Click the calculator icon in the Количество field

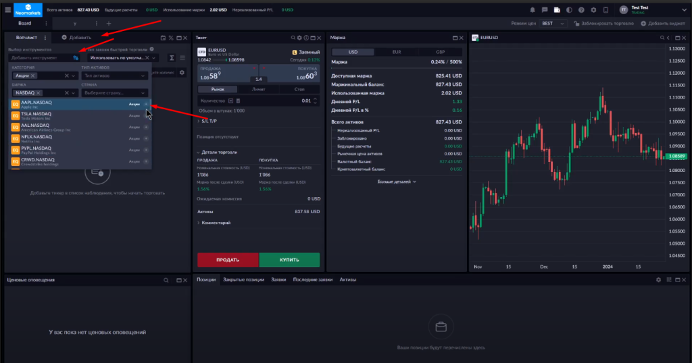coord(238,101)
